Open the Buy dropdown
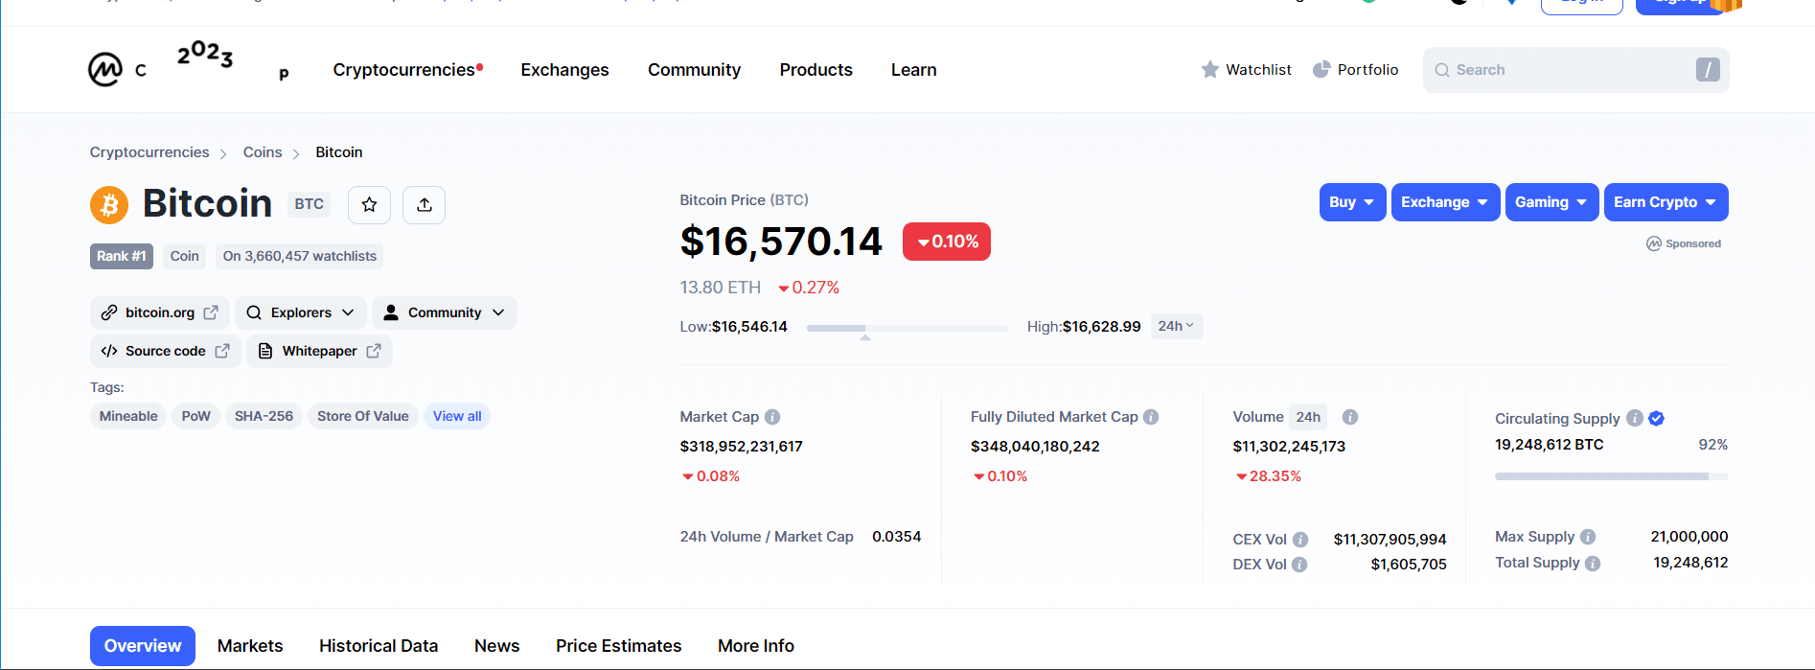 [x=1352, y=202]
